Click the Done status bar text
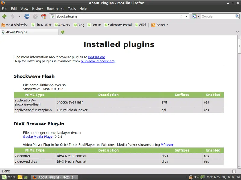Viewport: 241px width, 180px height. coord(6,171)
